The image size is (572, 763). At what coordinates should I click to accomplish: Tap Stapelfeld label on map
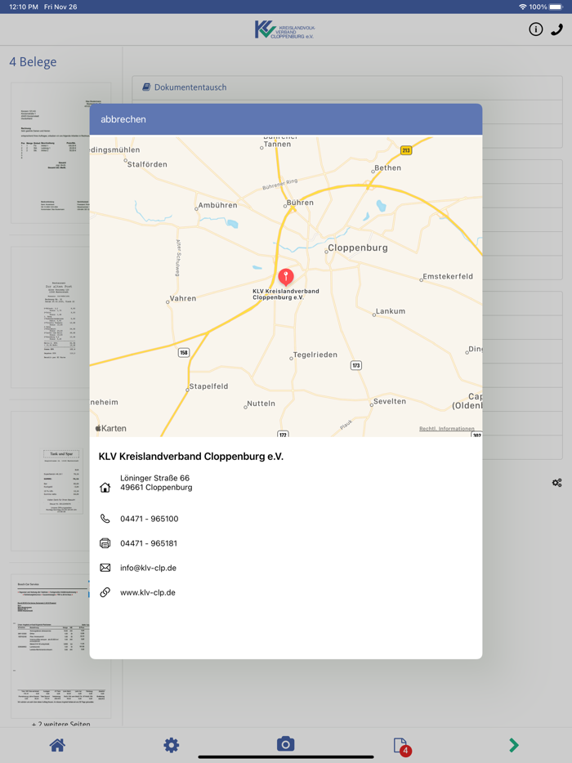[x=208, y=386]
